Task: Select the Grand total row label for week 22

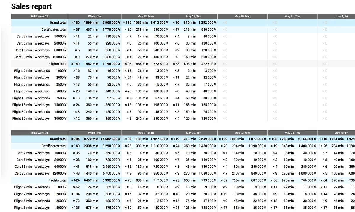Action: 58,22
